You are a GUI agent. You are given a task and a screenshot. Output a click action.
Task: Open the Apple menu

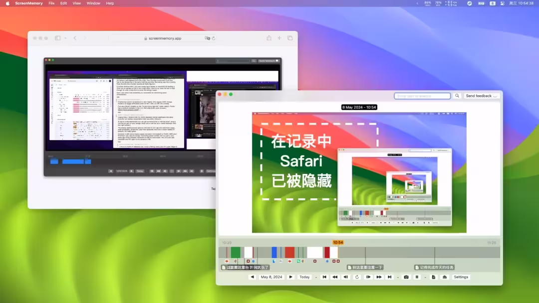7,3
